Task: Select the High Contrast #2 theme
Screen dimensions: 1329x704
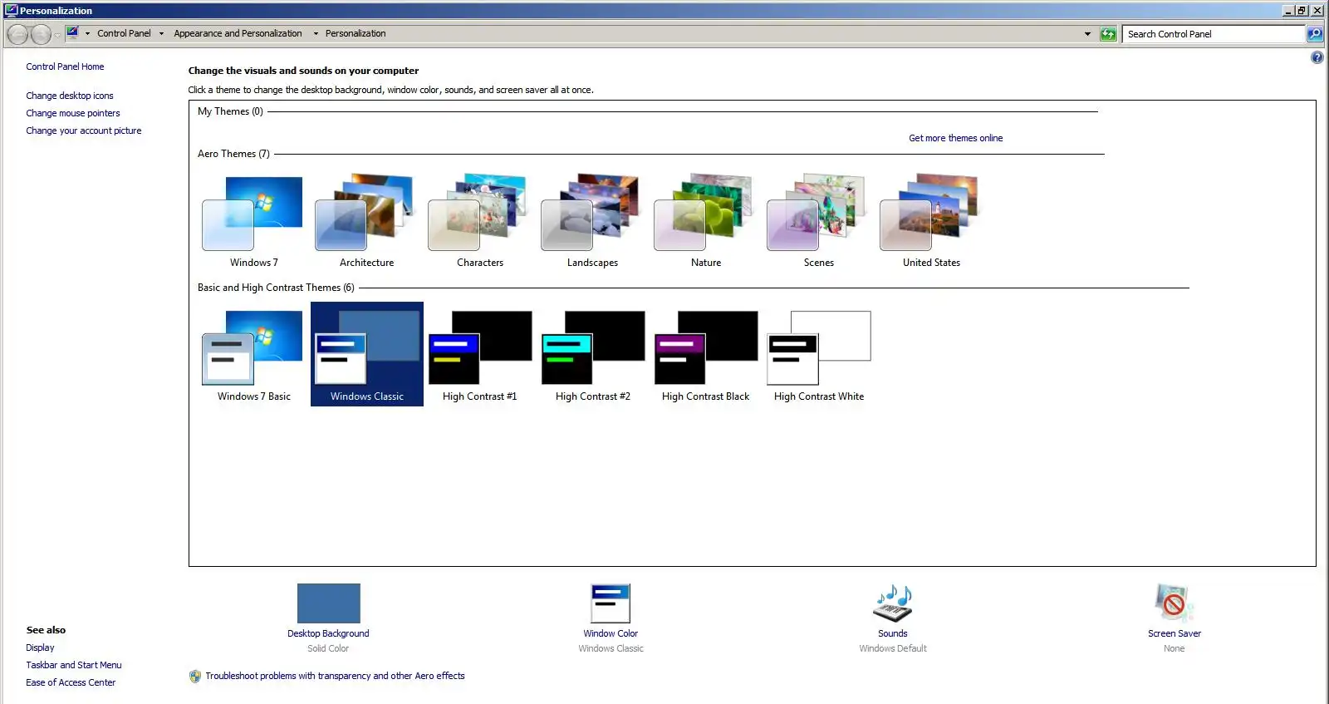Action: (x=592, y=355)
